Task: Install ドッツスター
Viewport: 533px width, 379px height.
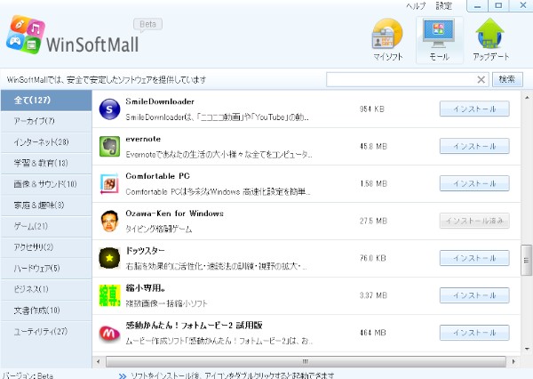Action: click(x=474, y=258)
